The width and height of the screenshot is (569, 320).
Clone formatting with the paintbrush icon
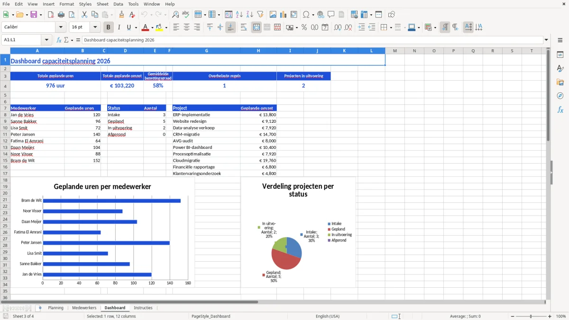point(121,15)
